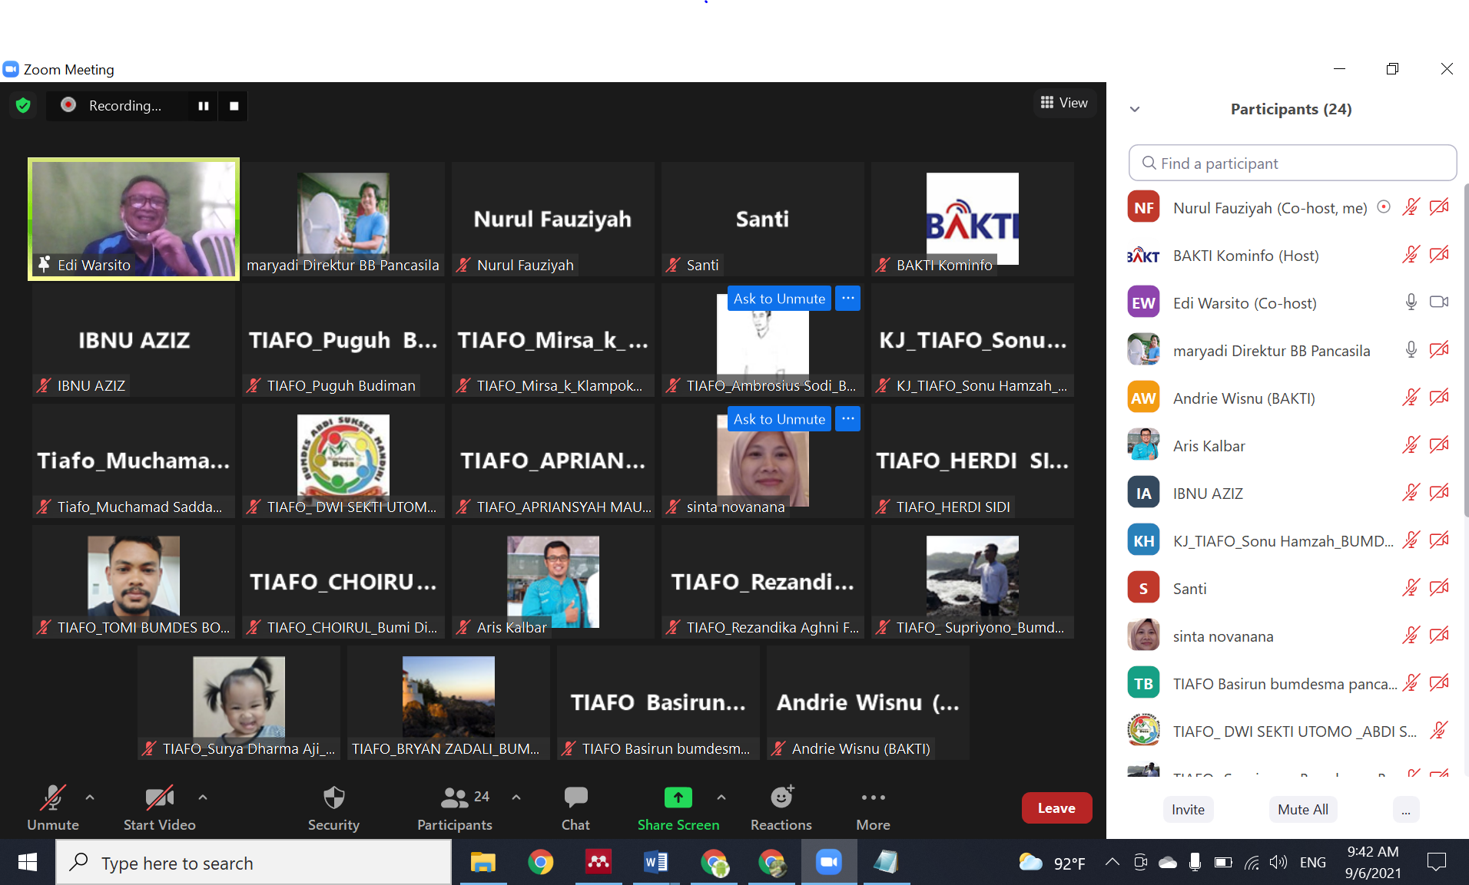Click the Share Screen icon
The width and height of the screenshot is (1469, 885).
(678, 798)
